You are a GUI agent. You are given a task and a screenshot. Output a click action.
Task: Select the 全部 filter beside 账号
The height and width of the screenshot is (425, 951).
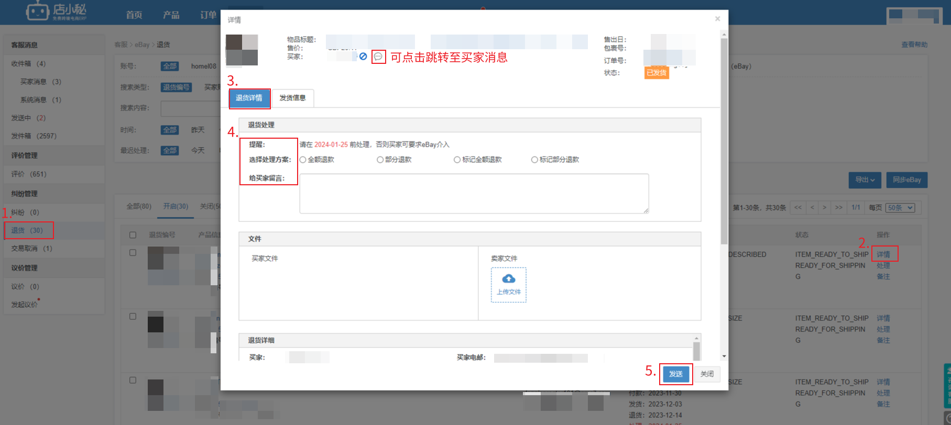170,66
